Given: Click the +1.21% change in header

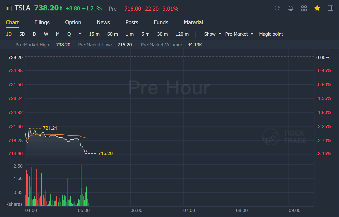Looking at the screenshot, I should point(92,9).
